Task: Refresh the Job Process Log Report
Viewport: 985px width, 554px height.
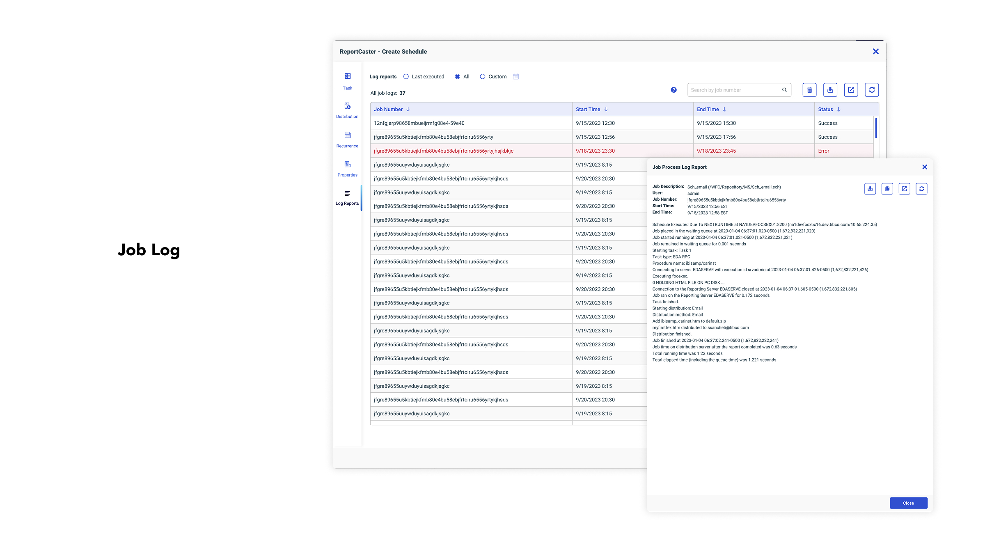Action: pos(921,189)
